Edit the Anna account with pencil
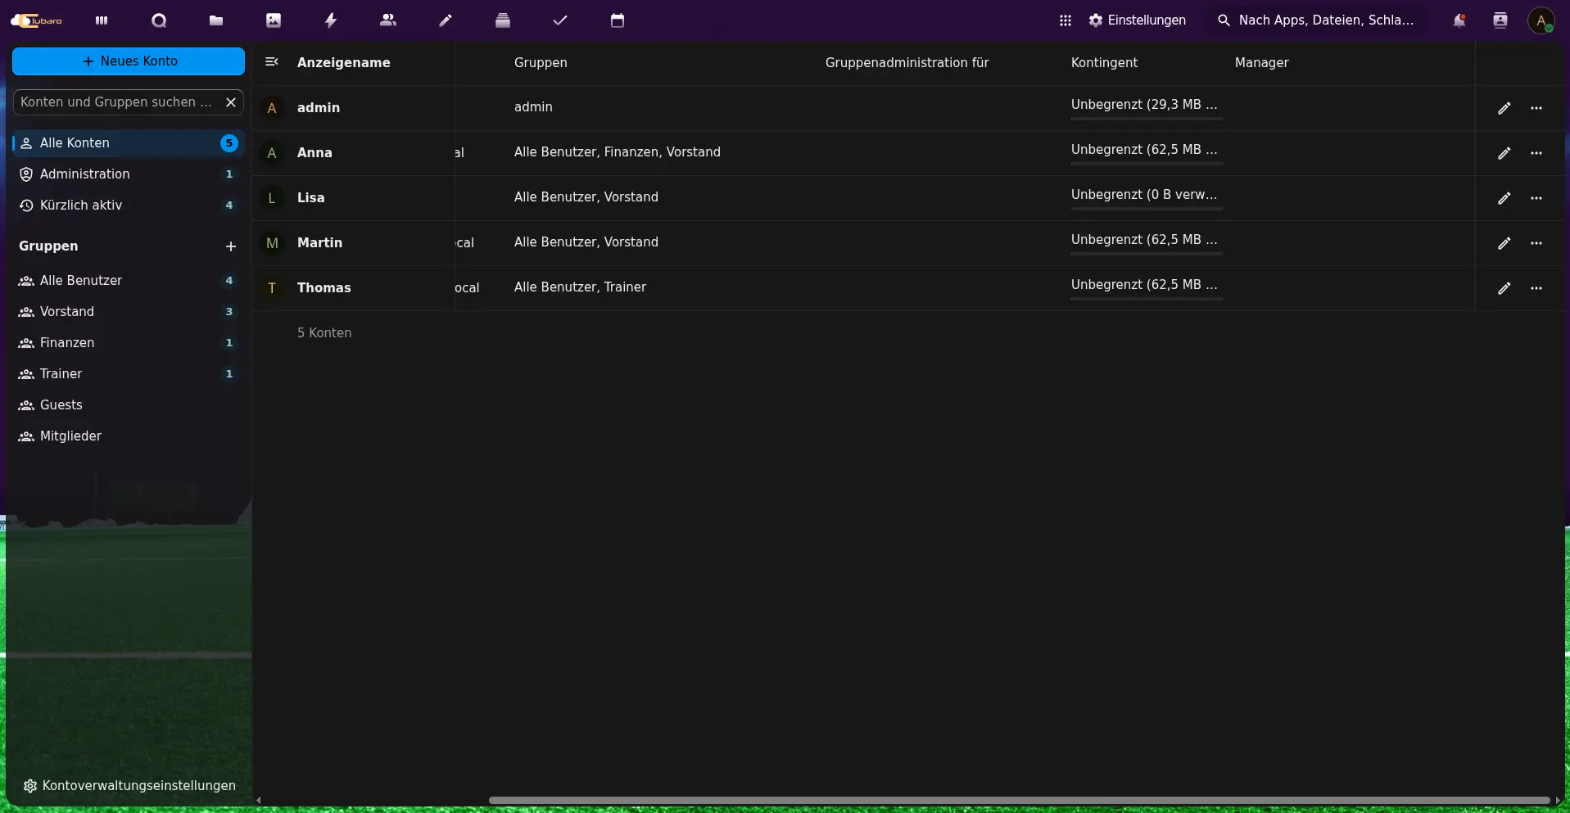This screenshot has width=1570, height=813. coord(1504,153)
